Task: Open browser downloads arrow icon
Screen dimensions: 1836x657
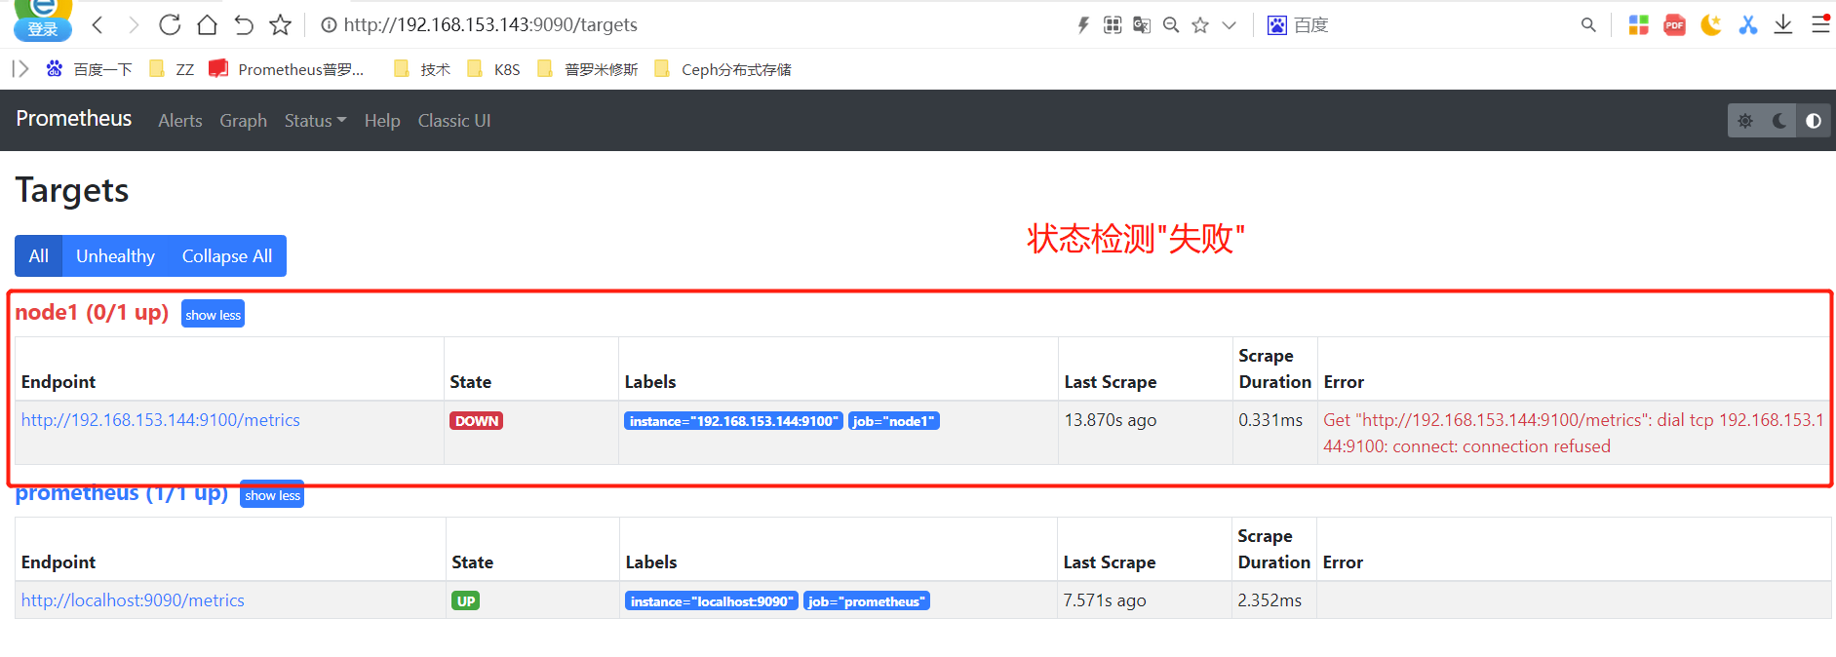Action: click(x=1783, y=25)
